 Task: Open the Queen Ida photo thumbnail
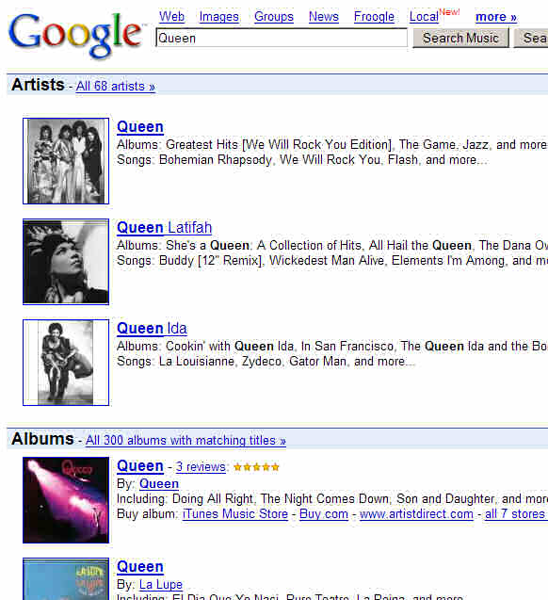(66, 363)
